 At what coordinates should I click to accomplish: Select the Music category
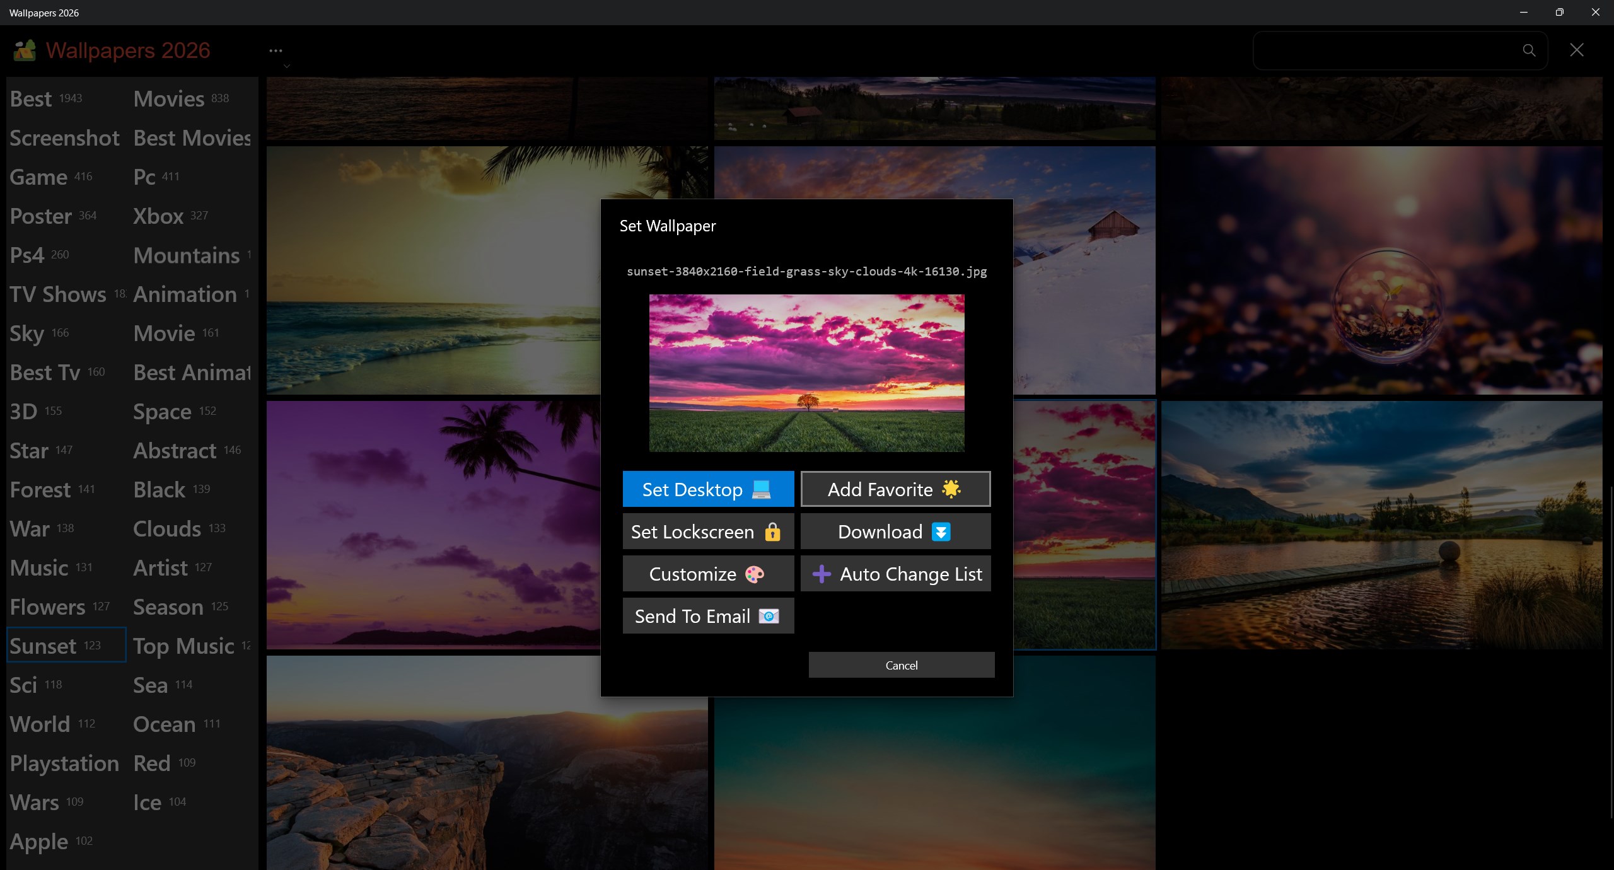pyautogui.click(x=51, y=568)
